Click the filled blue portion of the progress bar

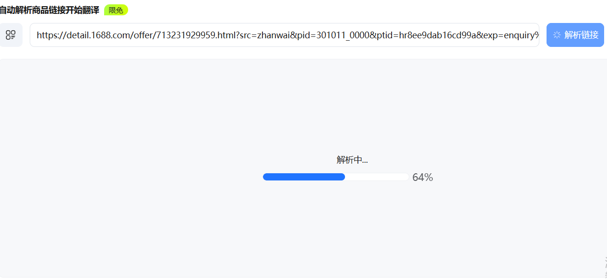[304, 177]
